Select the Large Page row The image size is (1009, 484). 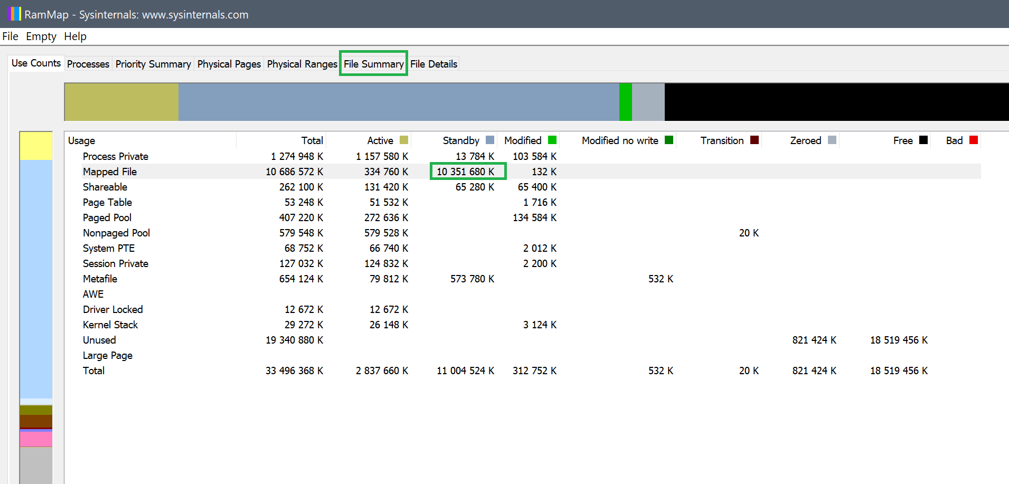(523, 355)
